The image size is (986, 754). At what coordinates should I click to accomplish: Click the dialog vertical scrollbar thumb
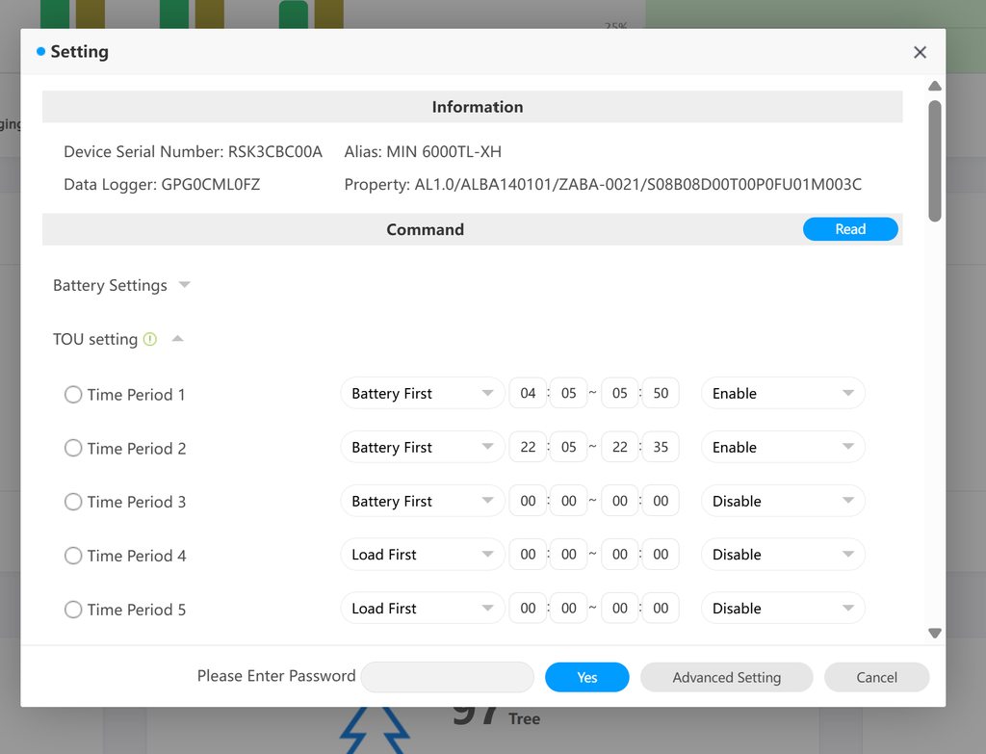point(934,159)
